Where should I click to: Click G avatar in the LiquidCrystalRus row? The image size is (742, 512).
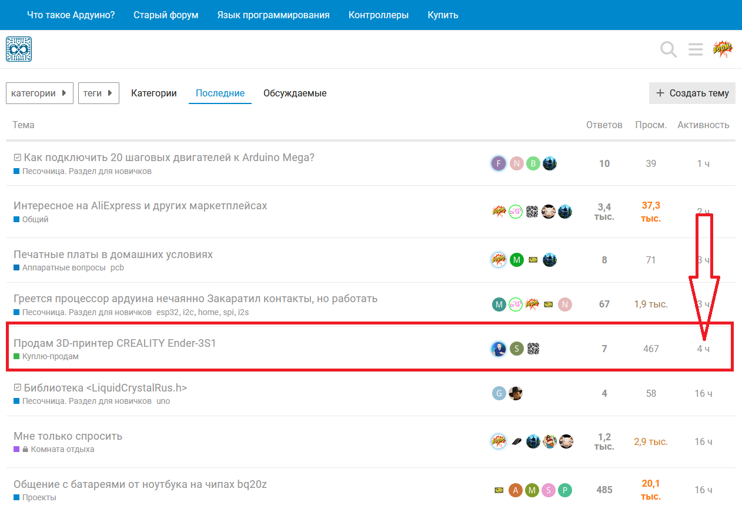(x=499, y=394)
